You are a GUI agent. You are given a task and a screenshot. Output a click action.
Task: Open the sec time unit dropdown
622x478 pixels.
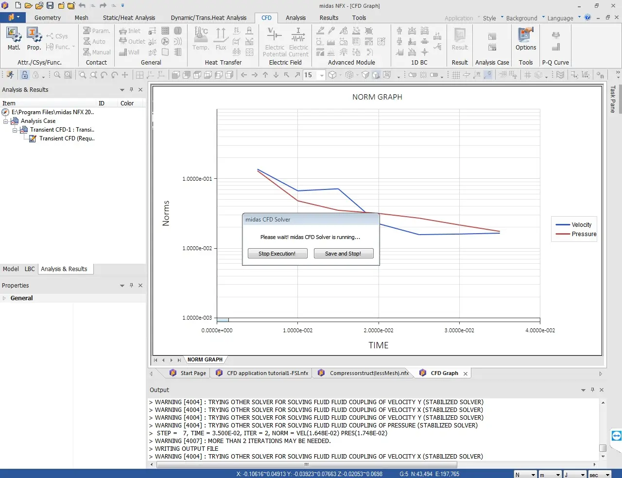point(607,475)
